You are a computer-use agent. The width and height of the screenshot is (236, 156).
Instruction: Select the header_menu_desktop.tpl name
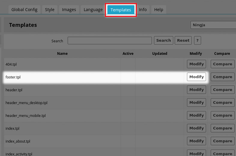(x=26, y=103)
